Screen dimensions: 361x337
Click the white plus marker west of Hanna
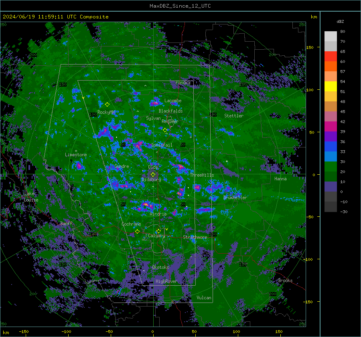pyautogui.click(x=227, y=161)
